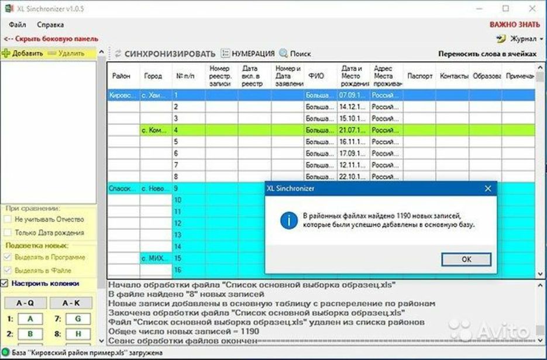The width and height of the screenshot is (547, 360).
Task: Click OK button in dialog
Action: tap(466, 259)
